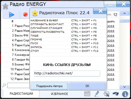Click the >>>> link for Вести ФМ row
This screenshot has width=131, height=99.
111,36
